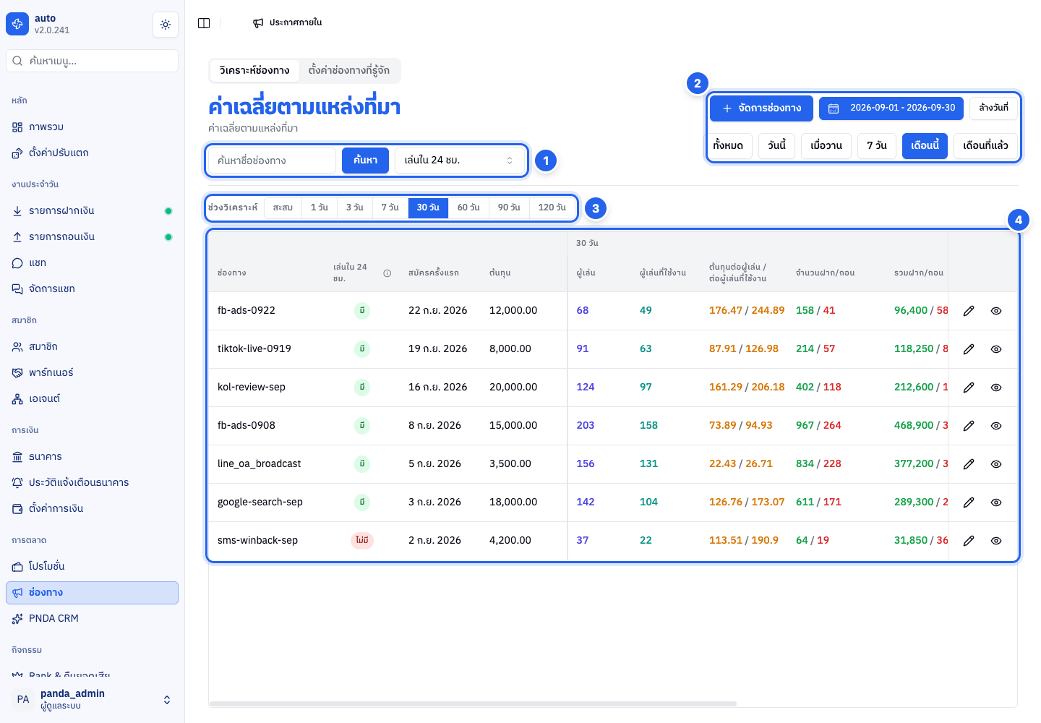Edit the tiktok-live-0919 channel
The image size is (1041, 723).
tap(969, 349)
